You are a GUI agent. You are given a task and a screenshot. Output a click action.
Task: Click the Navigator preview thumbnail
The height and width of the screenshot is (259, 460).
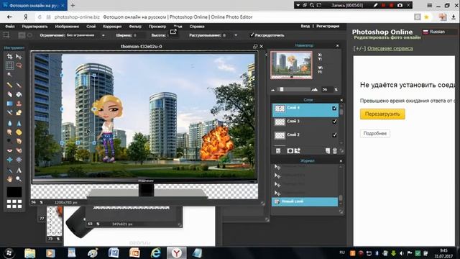tap(291, 65)
